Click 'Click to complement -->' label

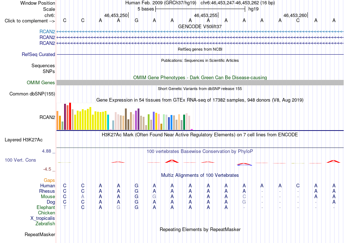coord(30,21)
